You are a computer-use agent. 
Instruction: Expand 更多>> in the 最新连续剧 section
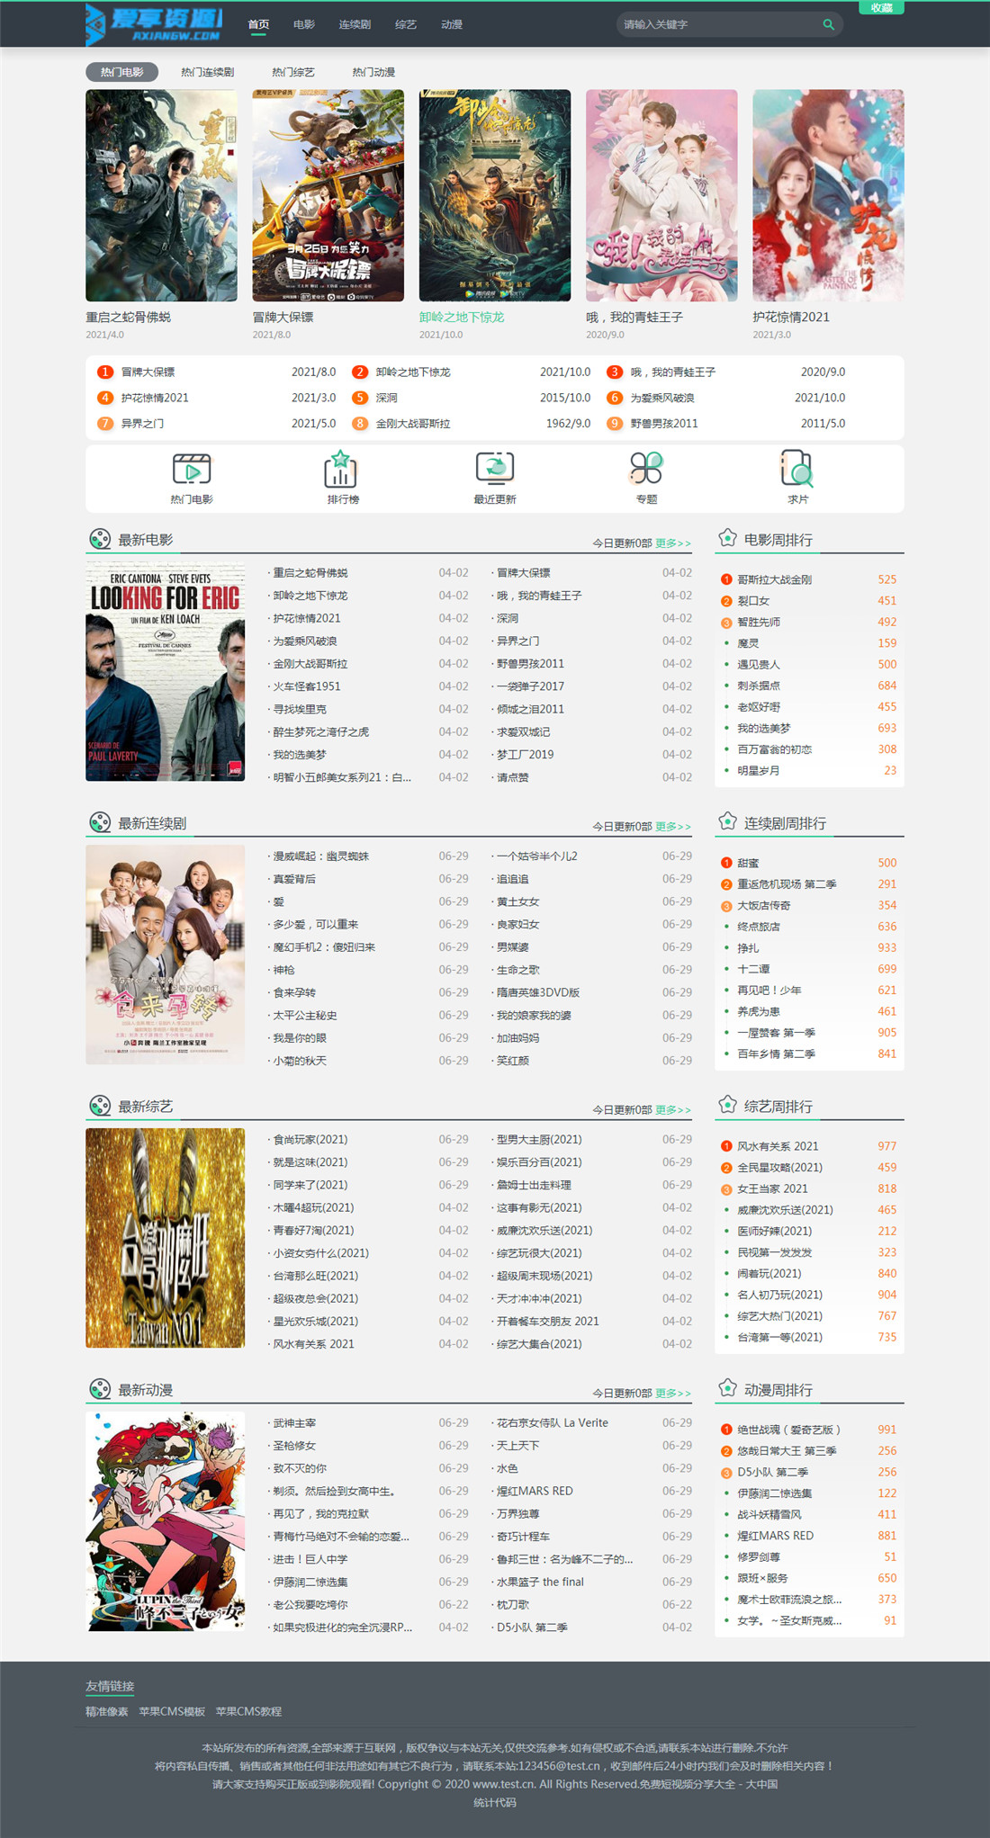point(672,827)
